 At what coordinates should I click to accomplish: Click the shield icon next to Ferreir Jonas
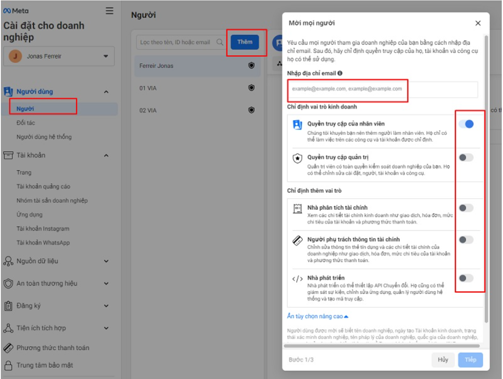[251, 66]
